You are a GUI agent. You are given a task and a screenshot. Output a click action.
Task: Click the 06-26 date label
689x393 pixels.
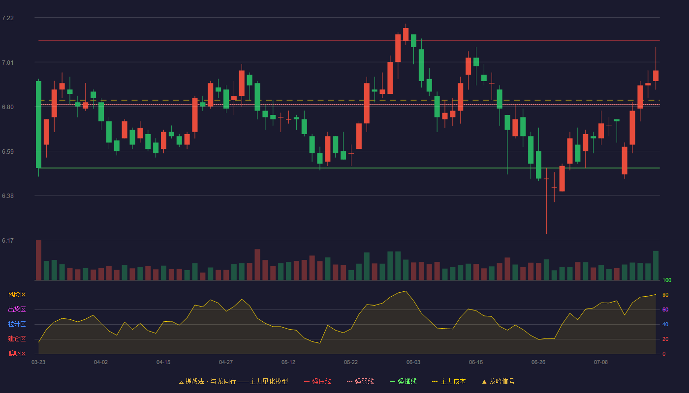click(x=538, y=362)
